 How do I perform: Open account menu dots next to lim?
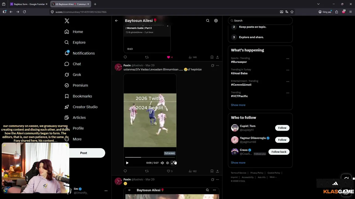tap(106, 191)
